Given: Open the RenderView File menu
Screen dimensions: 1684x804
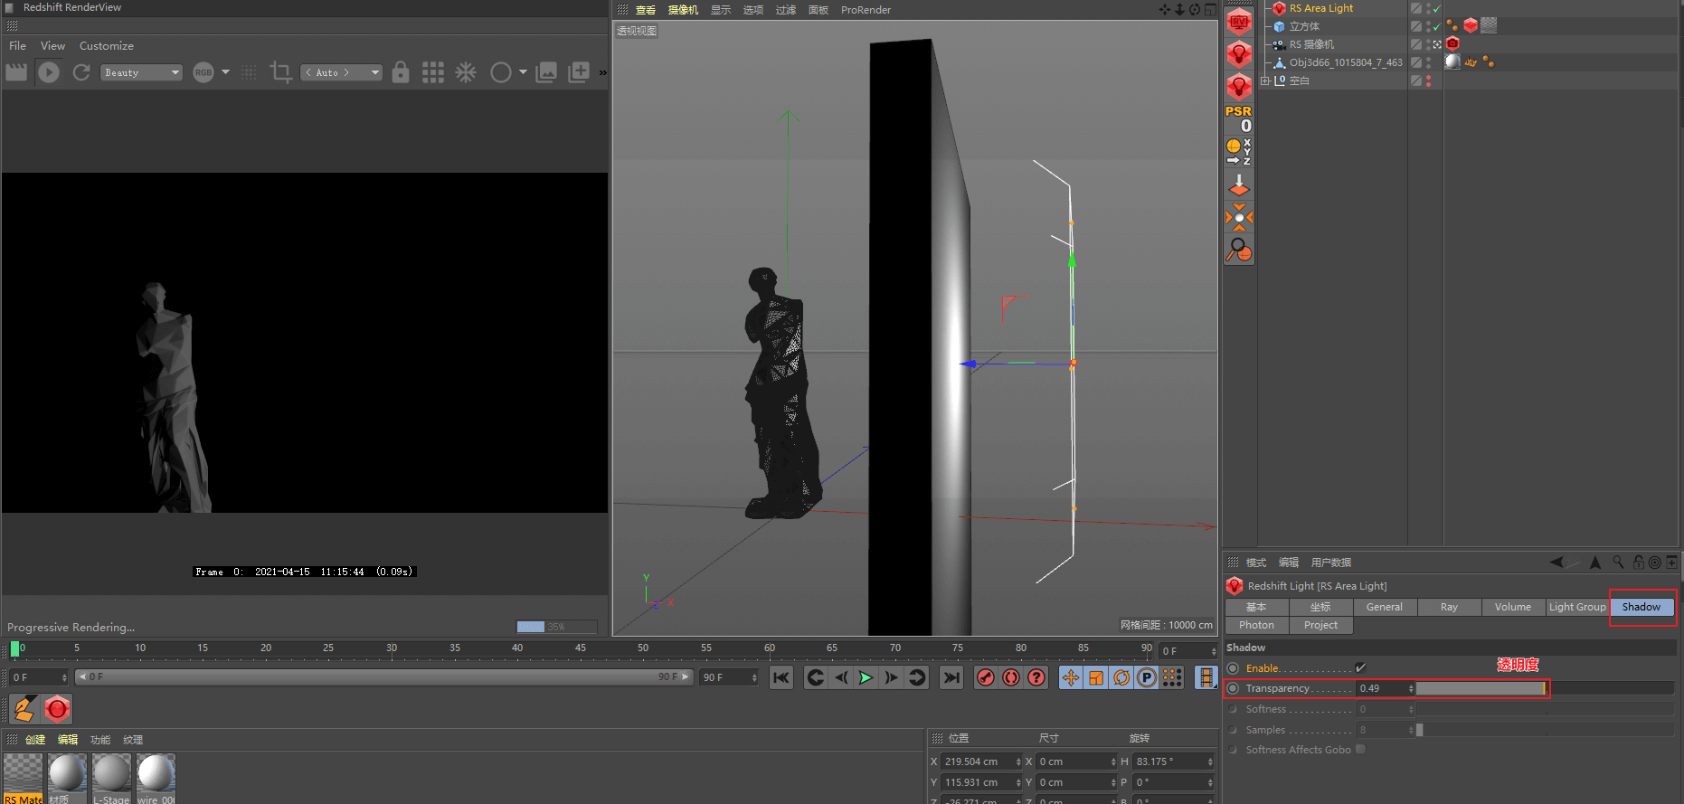Looking at the screenshot, I should [17, 45].
